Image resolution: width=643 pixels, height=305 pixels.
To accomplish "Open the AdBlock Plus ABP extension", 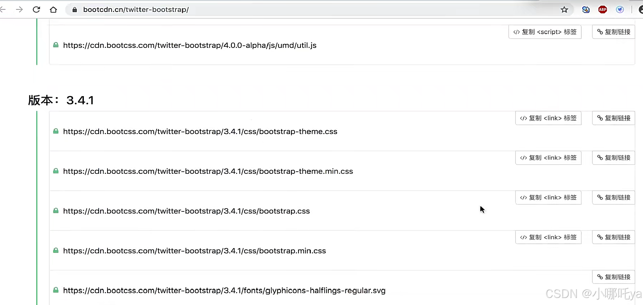I will click(x=602, y=9).
